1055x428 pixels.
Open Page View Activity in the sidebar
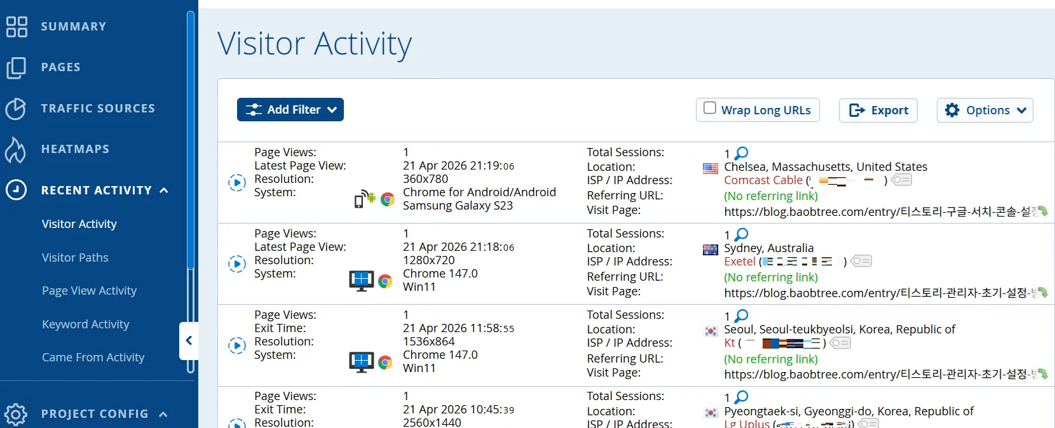[x=90, y=291]
